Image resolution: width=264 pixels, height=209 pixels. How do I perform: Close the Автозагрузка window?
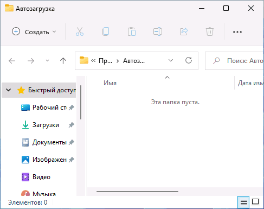coord(251,8)
